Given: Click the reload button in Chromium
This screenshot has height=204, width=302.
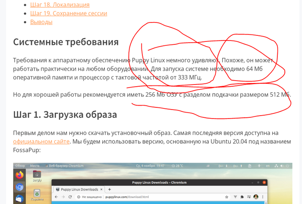Looking at the screenshot, I should [x=70, y=197].
